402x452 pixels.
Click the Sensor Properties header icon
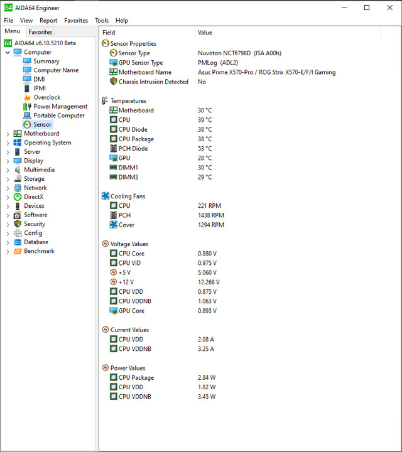(x=106, y=43)
